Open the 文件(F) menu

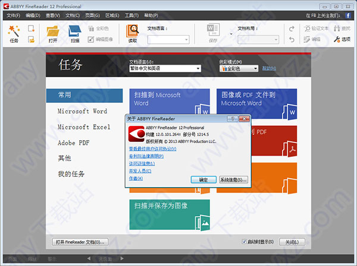click(x=13, y=15)
